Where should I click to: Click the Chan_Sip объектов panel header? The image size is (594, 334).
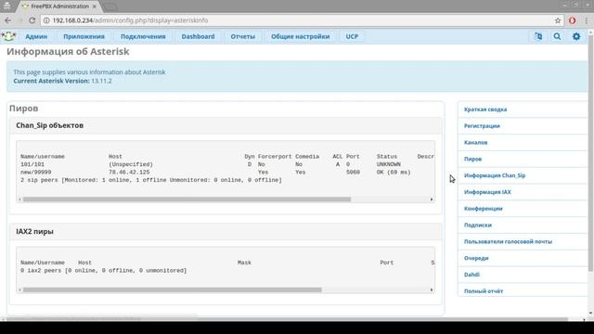tap(226, 125)
